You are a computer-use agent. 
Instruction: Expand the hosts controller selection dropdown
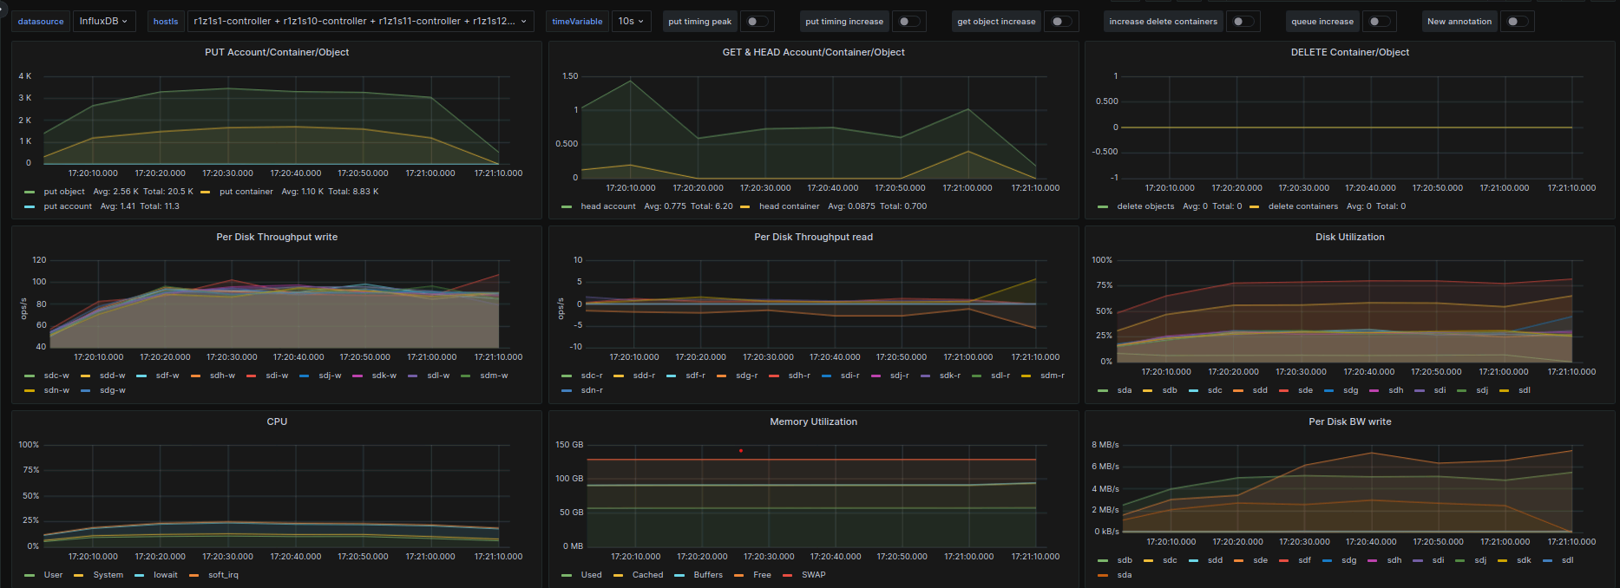coord(360,22)
